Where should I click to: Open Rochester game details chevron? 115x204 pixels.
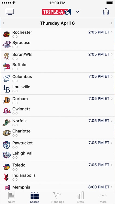[112, 32]
